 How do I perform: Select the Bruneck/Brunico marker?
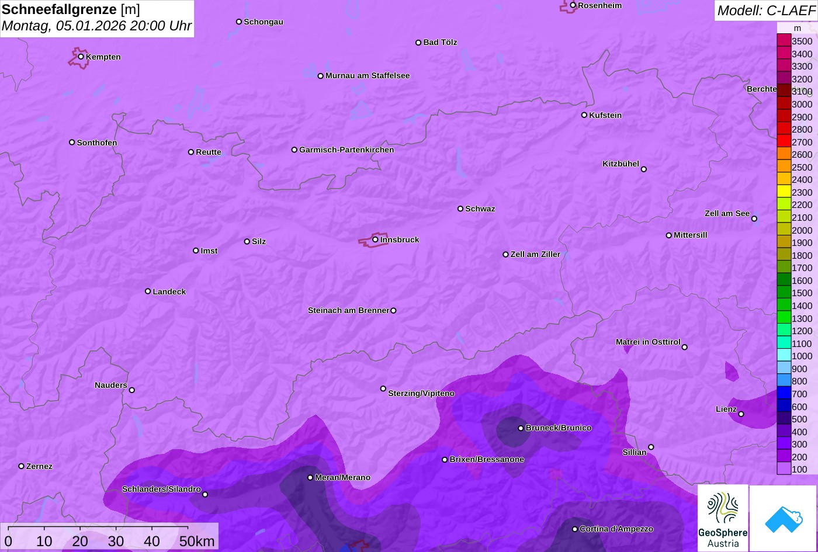pos(521,428)
